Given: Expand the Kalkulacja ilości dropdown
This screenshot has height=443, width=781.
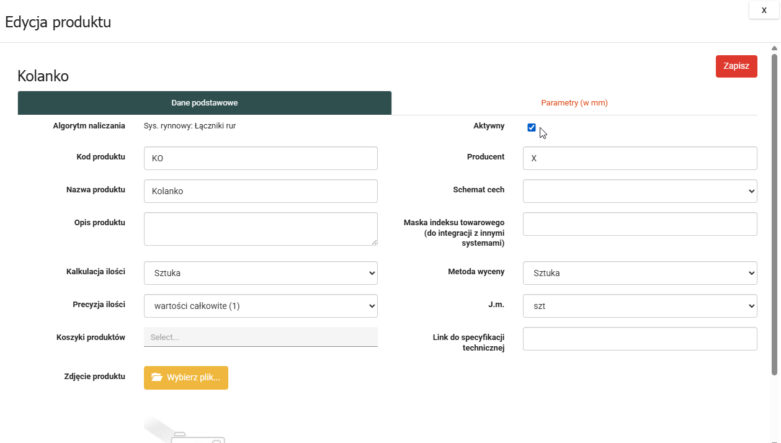Looking at the screenshot, I should (261, 273).
